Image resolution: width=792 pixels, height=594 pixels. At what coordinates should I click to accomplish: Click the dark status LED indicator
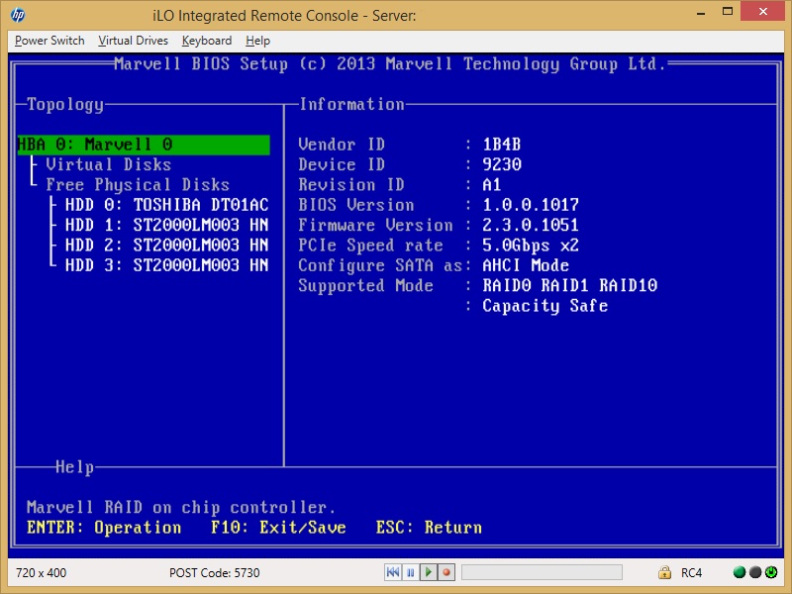click(754, 572)
